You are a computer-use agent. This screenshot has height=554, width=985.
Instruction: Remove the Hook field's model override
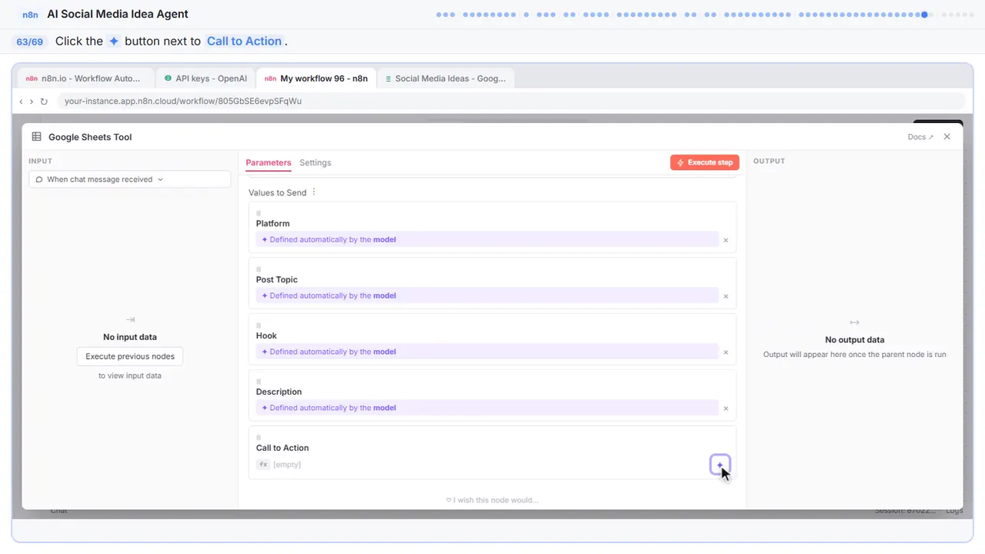click(x=726, y=352)
